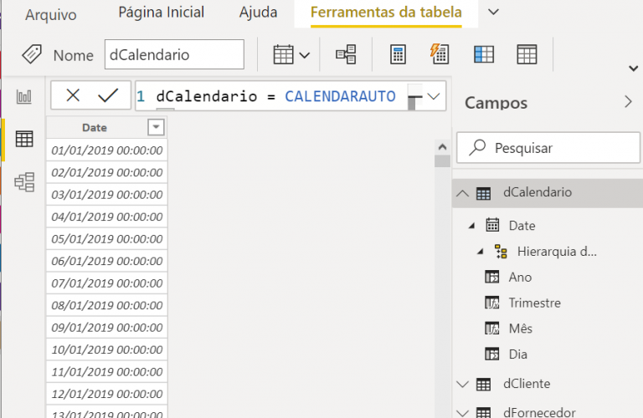Open the Página Inicial tab
643x418 pixels.
click(161, 13)
